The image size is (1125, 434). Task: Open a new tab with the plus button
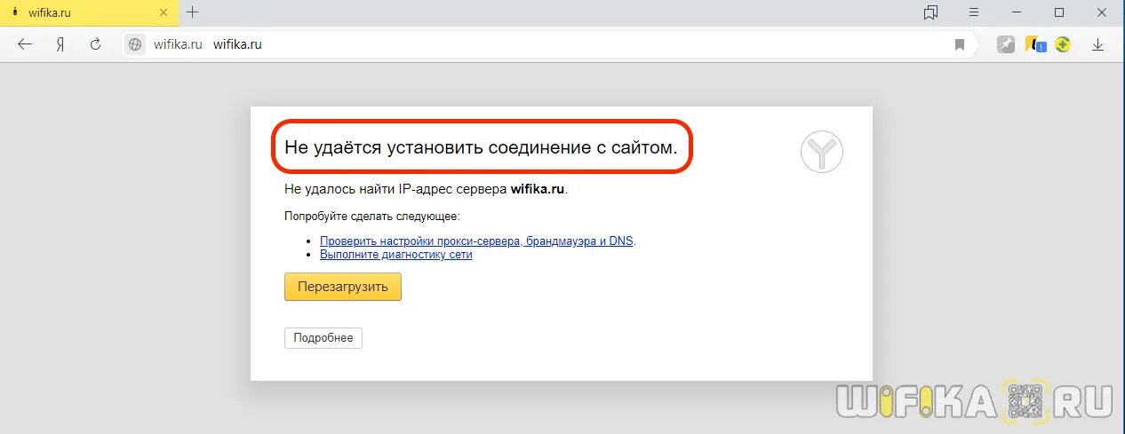193,12
